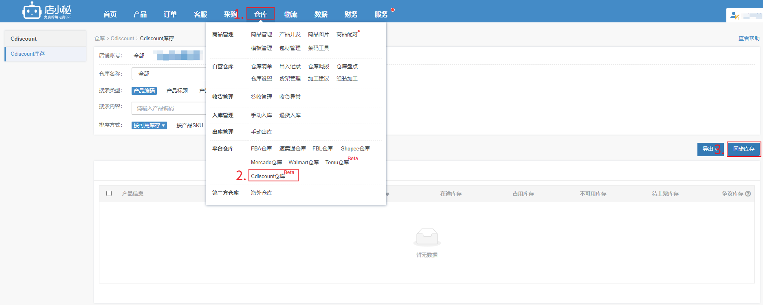Open the 仓库名称 dropdown showing 全部
This screenshot has height=305, width=763.
(169, 74)
